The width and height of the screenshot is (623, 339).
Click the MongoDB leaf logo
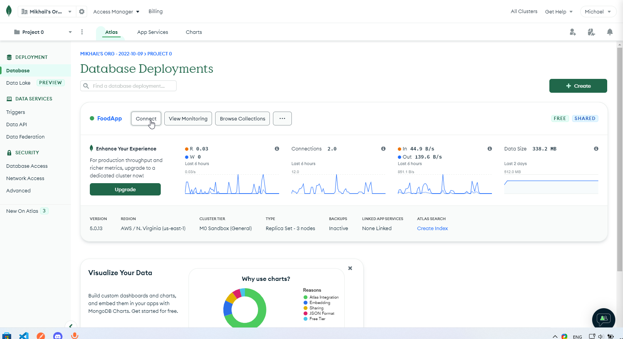(9, 11)
